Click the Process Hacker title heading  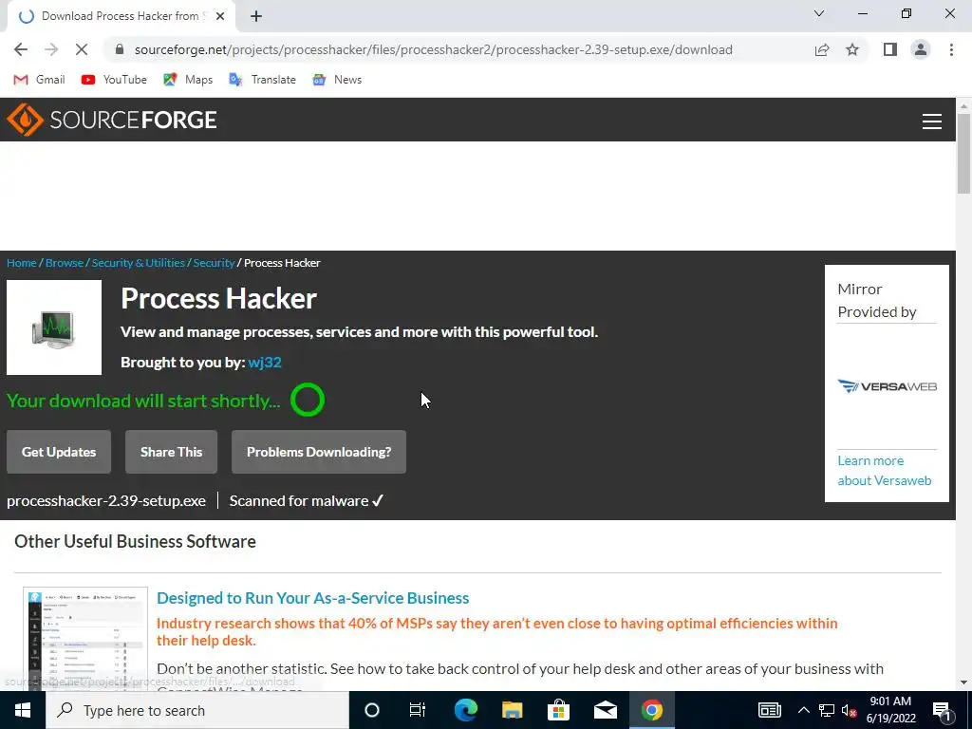pyautogui.click(x=219, y=298)
